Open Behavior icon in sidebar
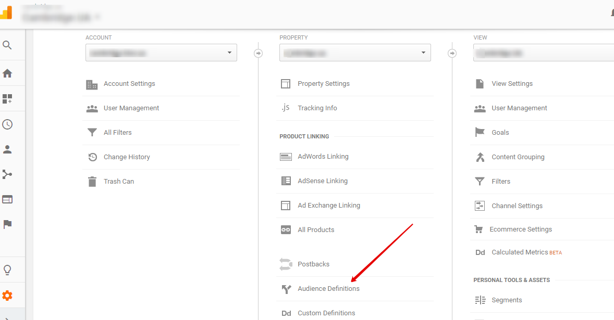The height and width of the screenshot is (320, 614). coord(7,199)
